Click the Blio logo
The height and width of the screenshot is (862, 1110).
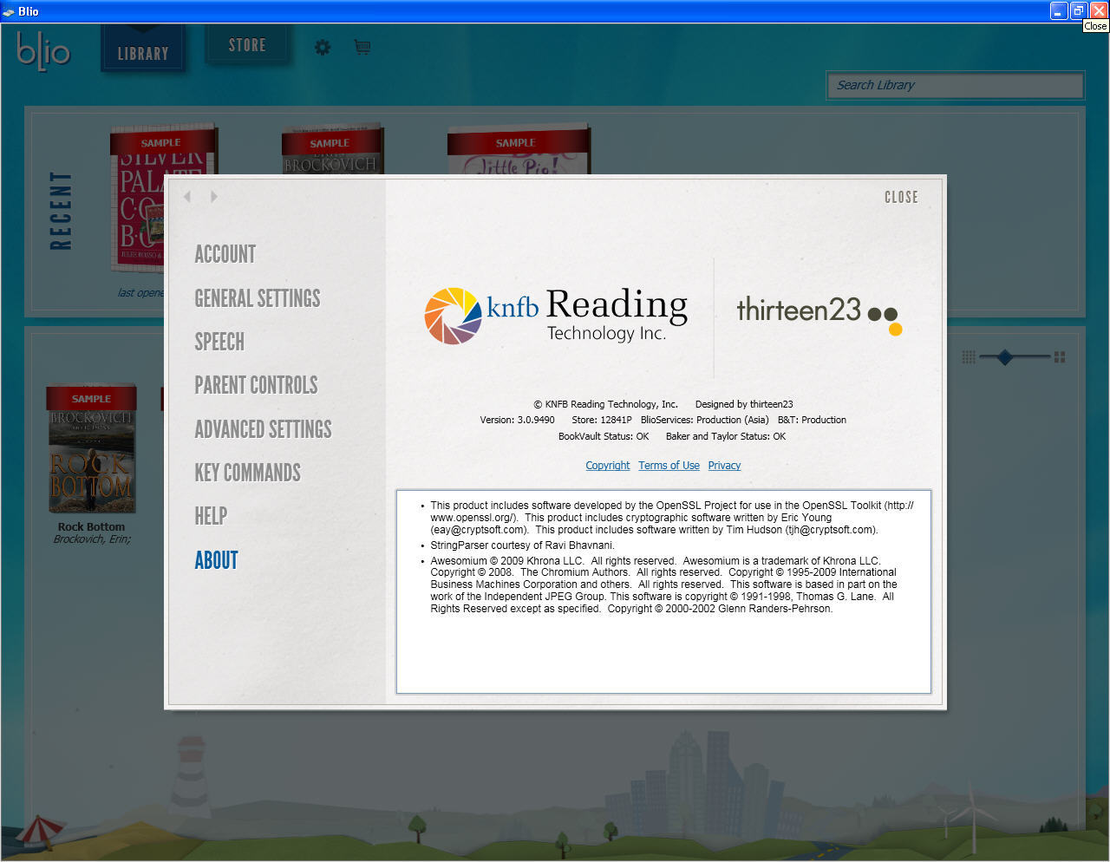(43, 50)
